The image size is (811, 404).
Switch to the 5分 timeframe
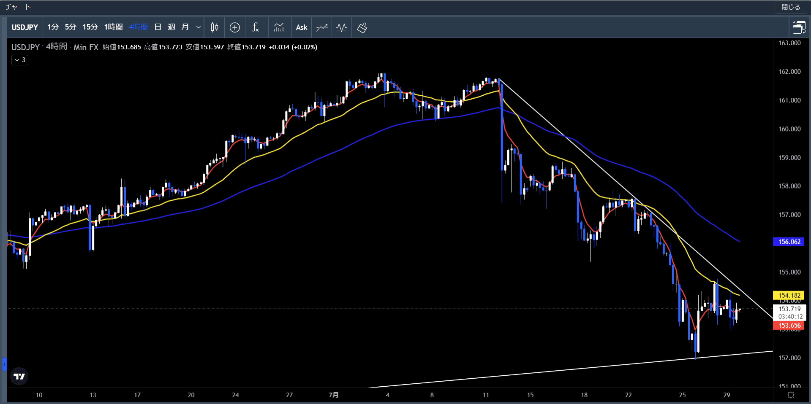tap(71, 27)
